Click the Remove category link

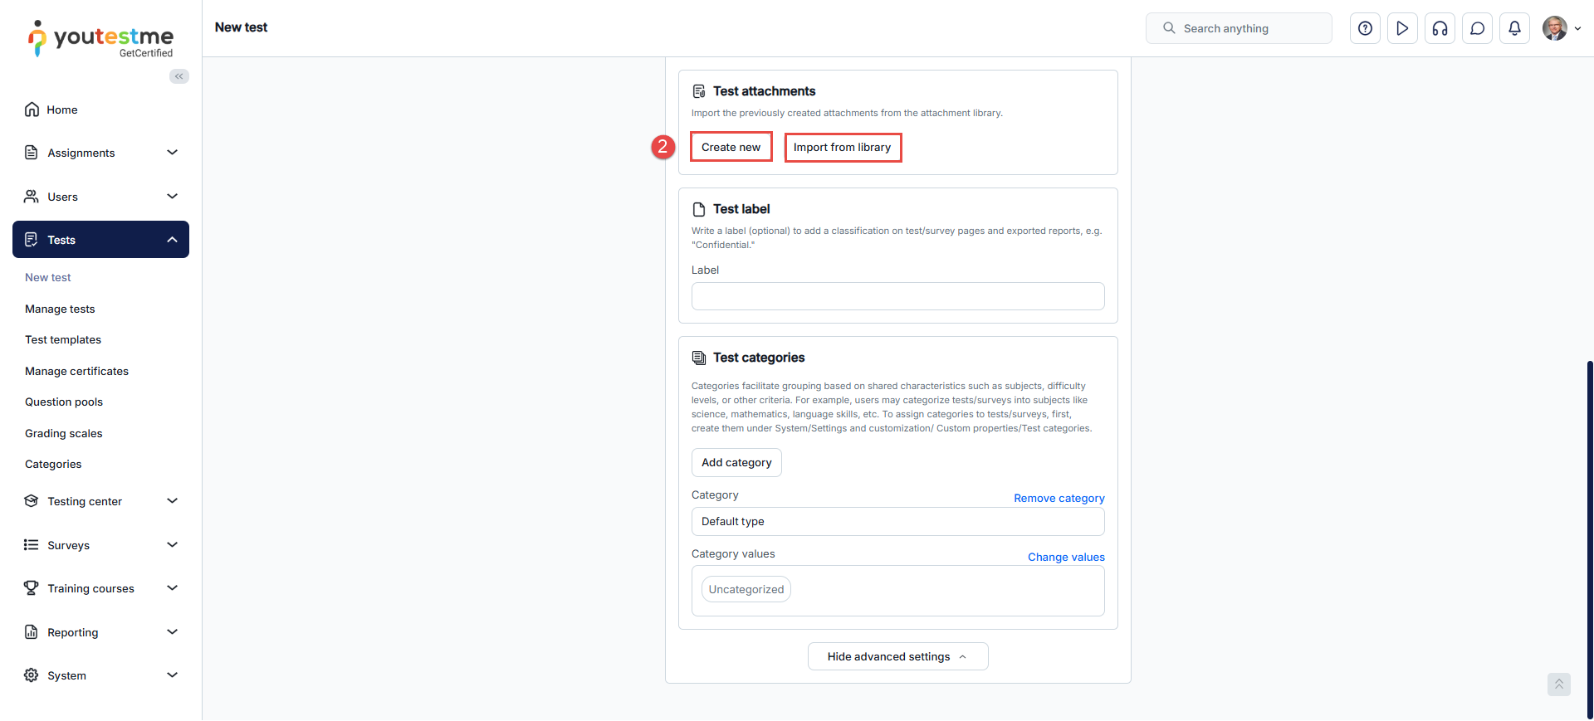pos(1059,498)
